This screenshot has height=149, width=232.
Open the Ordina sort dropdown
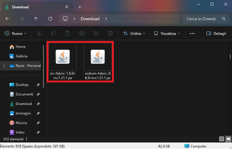[134, 34]
